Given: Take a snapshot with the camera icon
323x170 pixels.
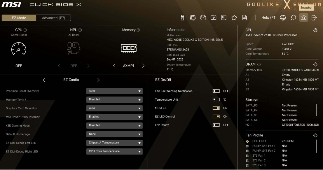Looking at the screenshot, I should [303, 18].
